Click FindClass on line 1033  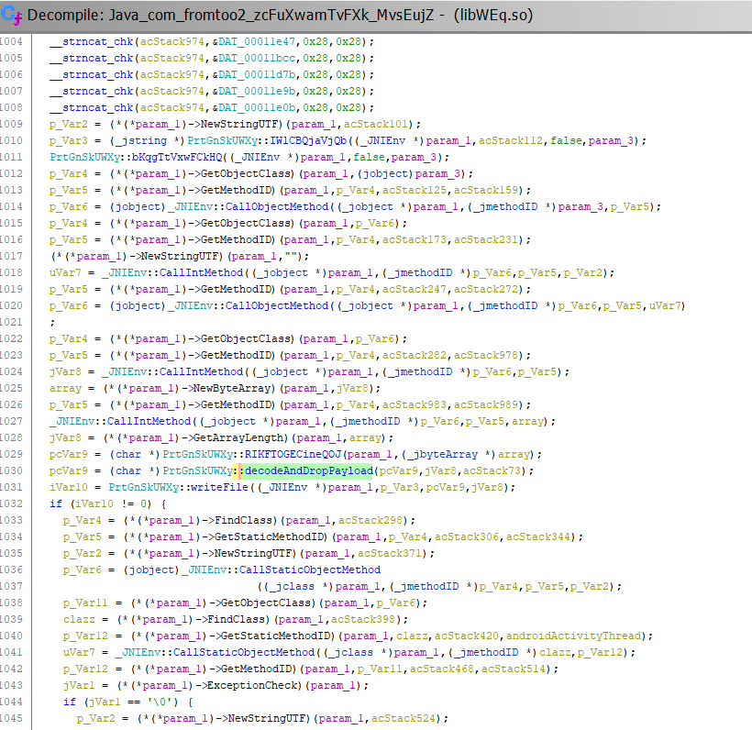coord(244,520)
